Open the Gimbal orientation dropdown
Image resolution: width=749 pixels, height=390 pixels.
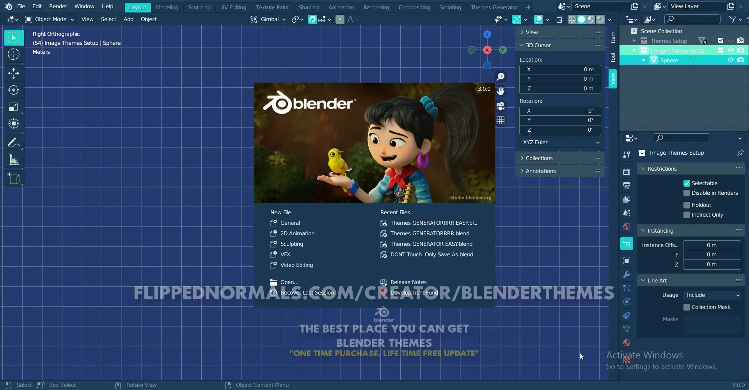(268, 19)
